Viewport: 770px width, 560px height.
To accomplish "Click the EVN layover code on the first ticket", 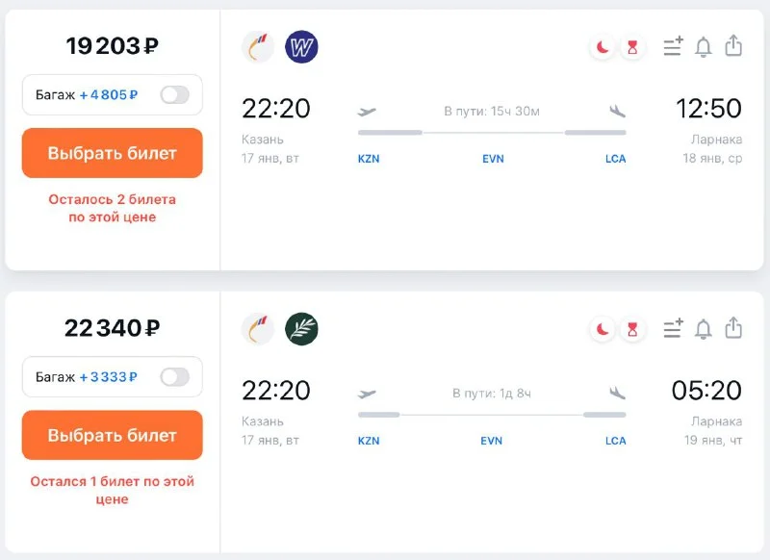I will pos(493,159).
